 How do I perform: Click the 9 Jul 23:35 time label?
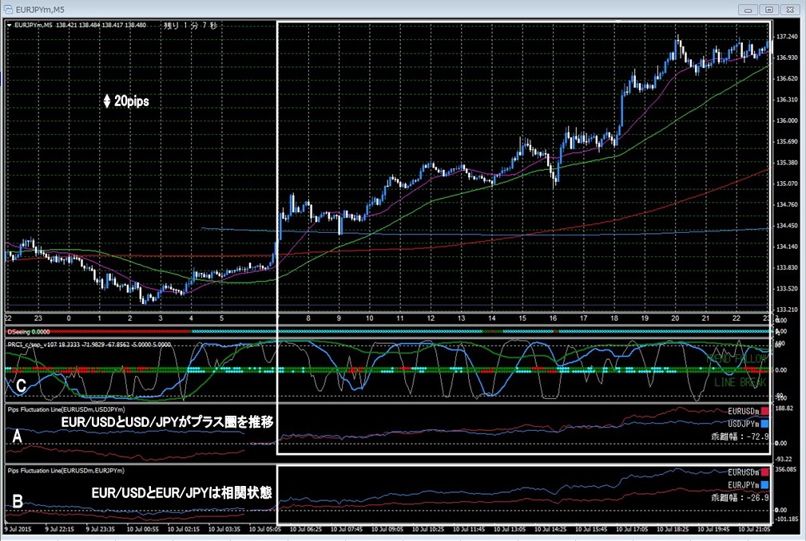point(101,529)
